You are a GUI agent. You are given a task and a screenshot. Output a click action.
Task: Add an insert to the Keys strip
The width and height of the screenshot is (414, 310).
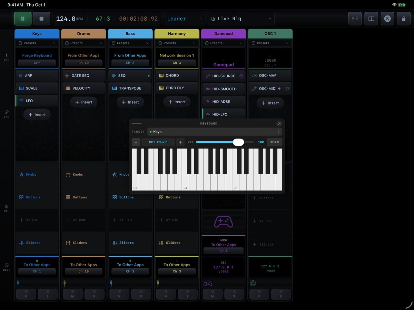coord(37,115)
